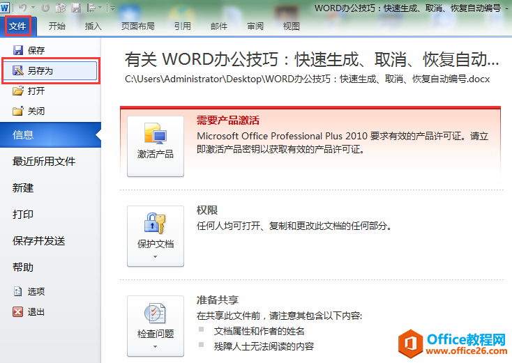
Task: Open Customize Quick Access Toolbar dropdown
Action: point(112,8)
